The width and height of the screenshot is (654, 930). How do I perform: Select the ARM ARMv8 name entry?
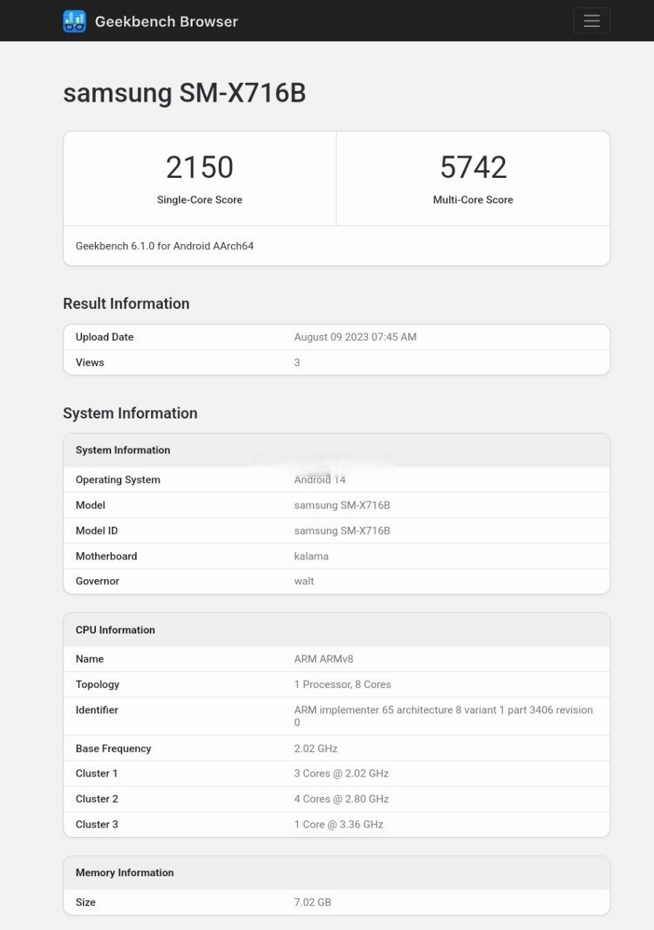pos(322,659)
